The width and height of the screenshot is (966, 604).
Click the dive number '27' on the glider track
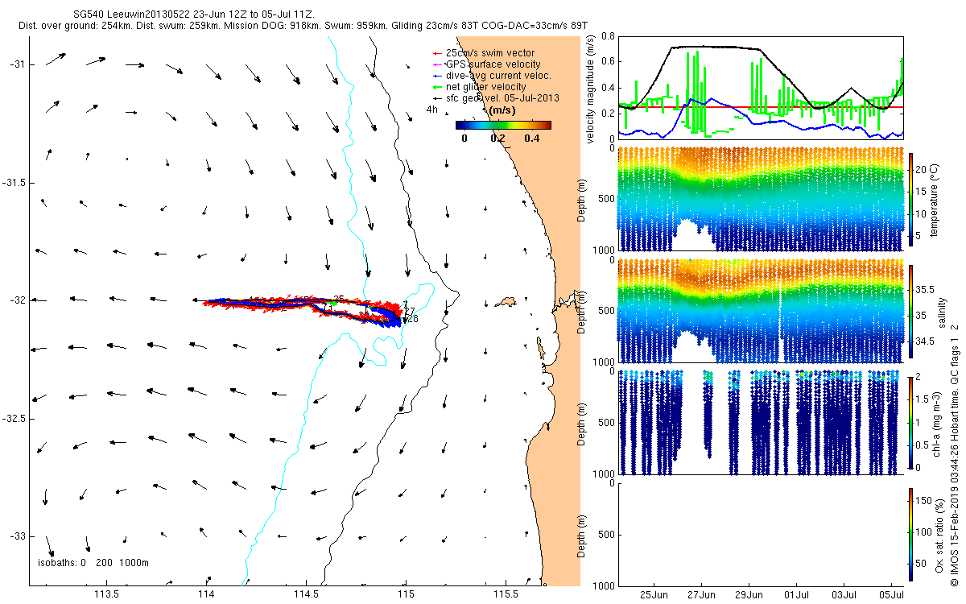tap(409, 311)
